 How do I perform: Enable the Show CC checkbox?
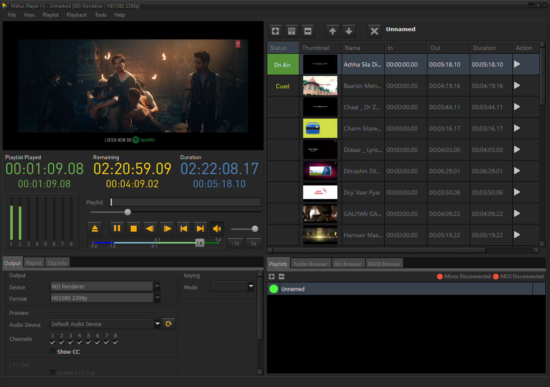[x=53, y=352]
